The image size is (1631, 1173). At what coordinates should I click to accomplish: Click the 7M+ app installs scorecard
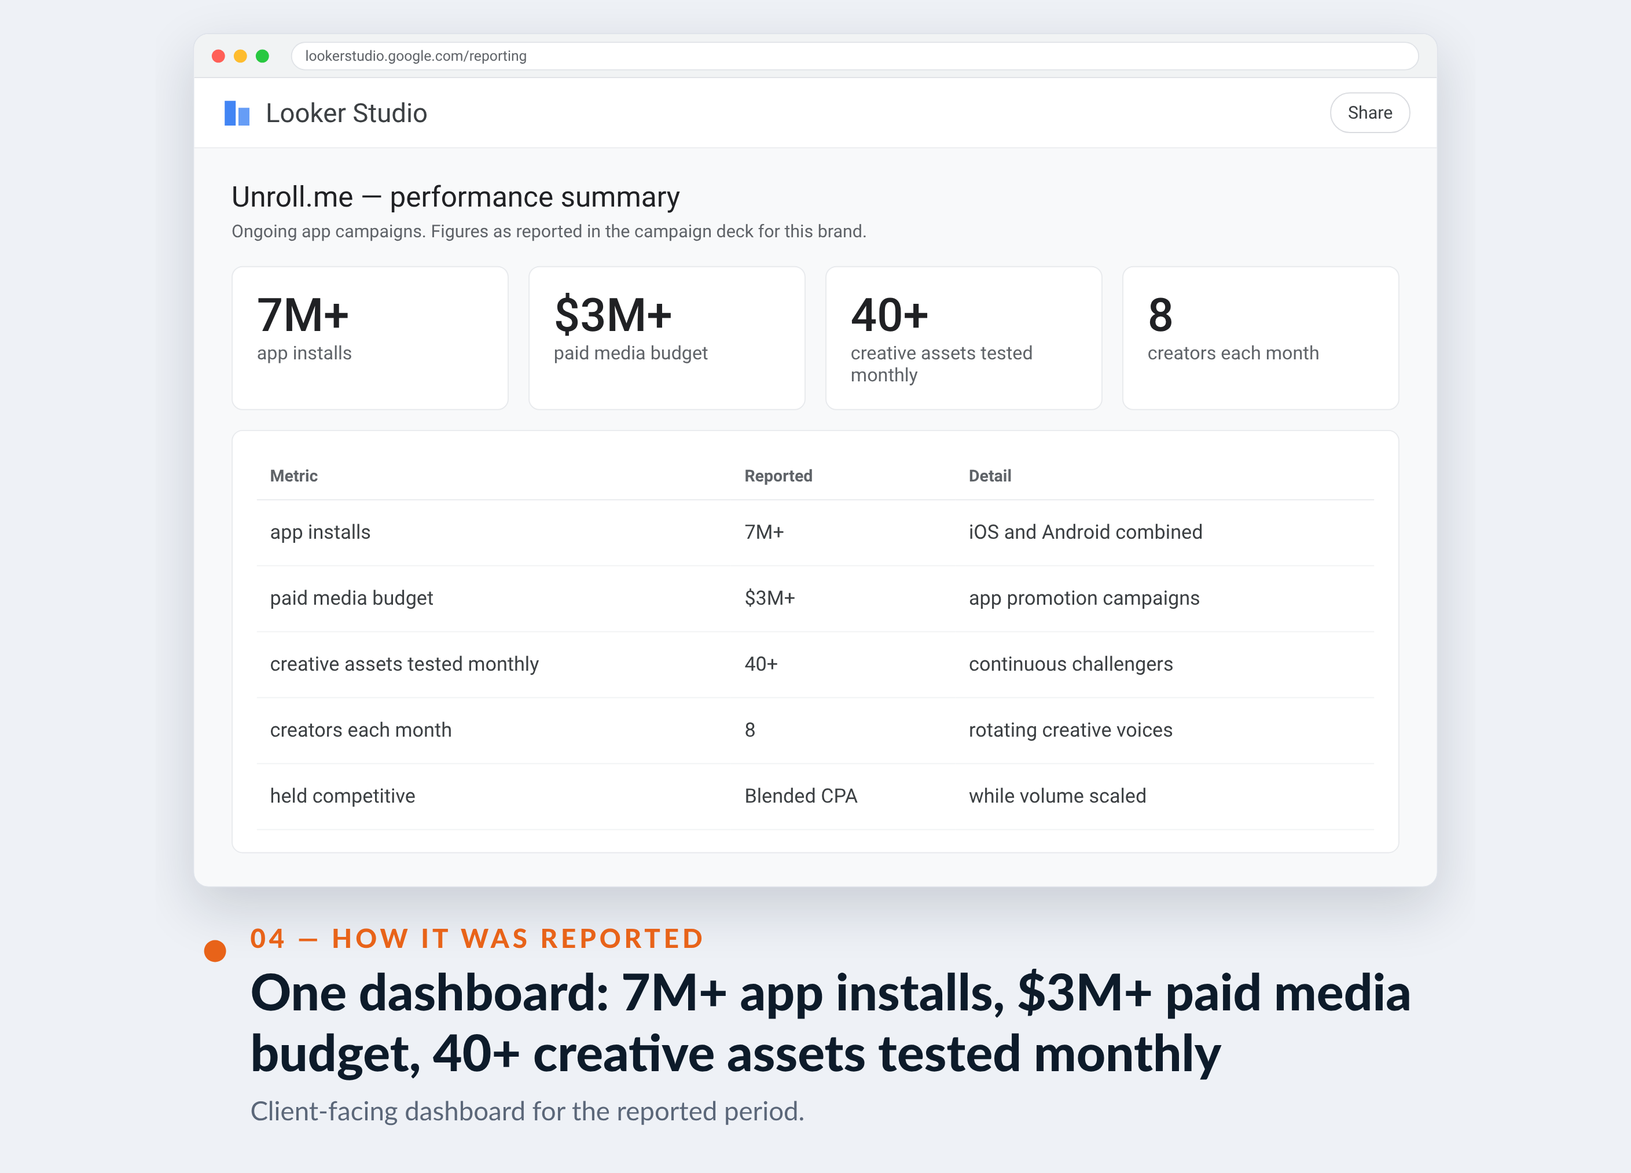370,338
